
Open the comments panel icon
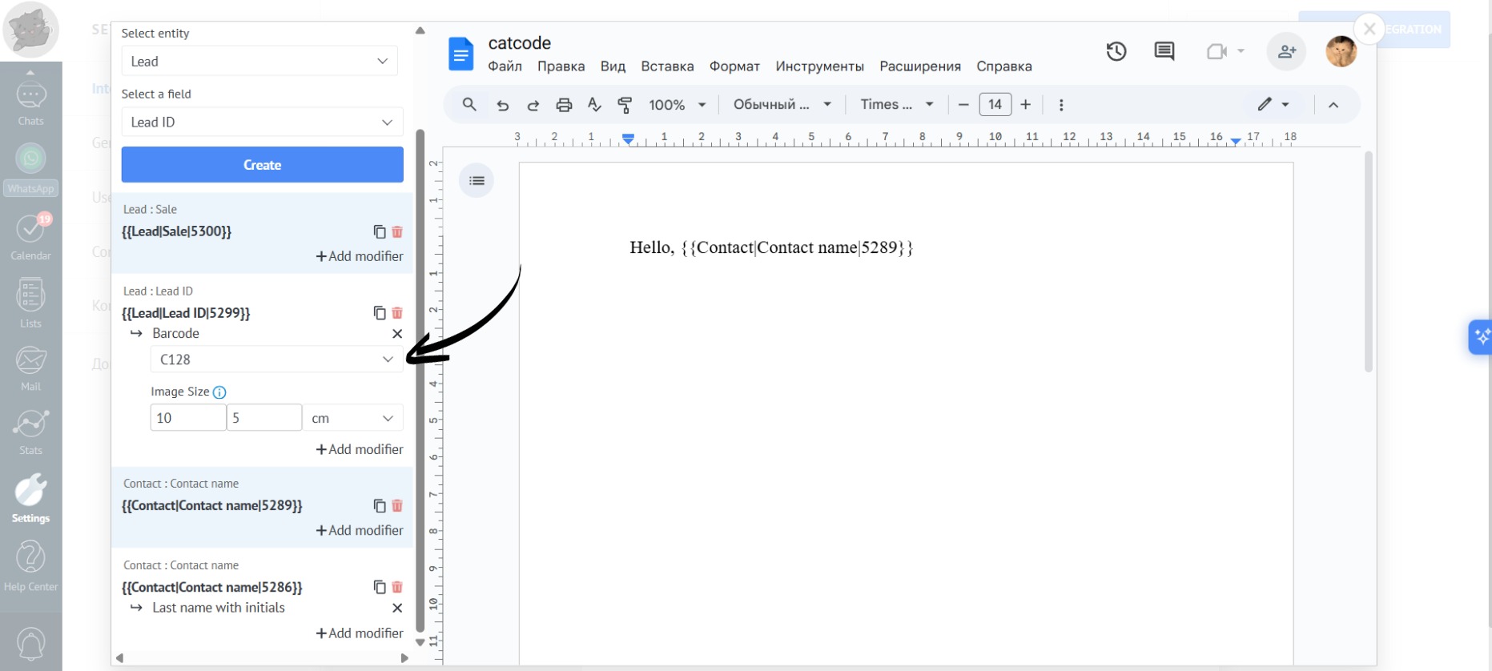(x=1164, y=52)
